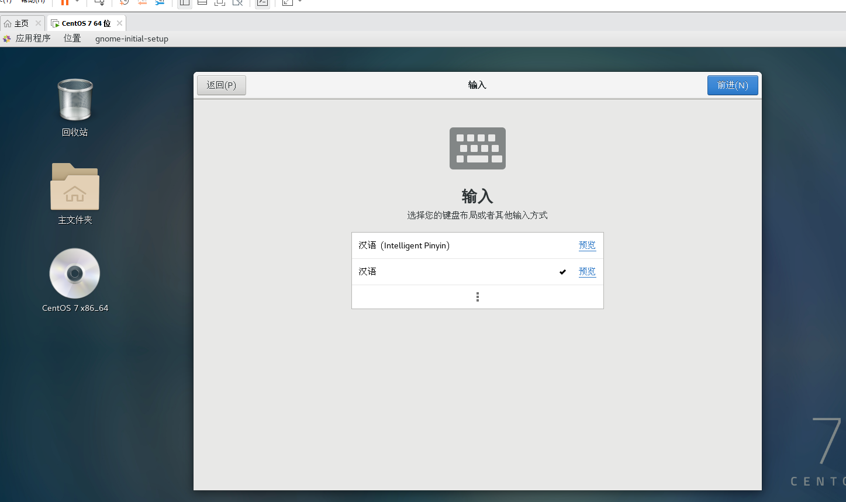
Task: Open dropdown arrow beside the pause button
Action: point(77,2)
